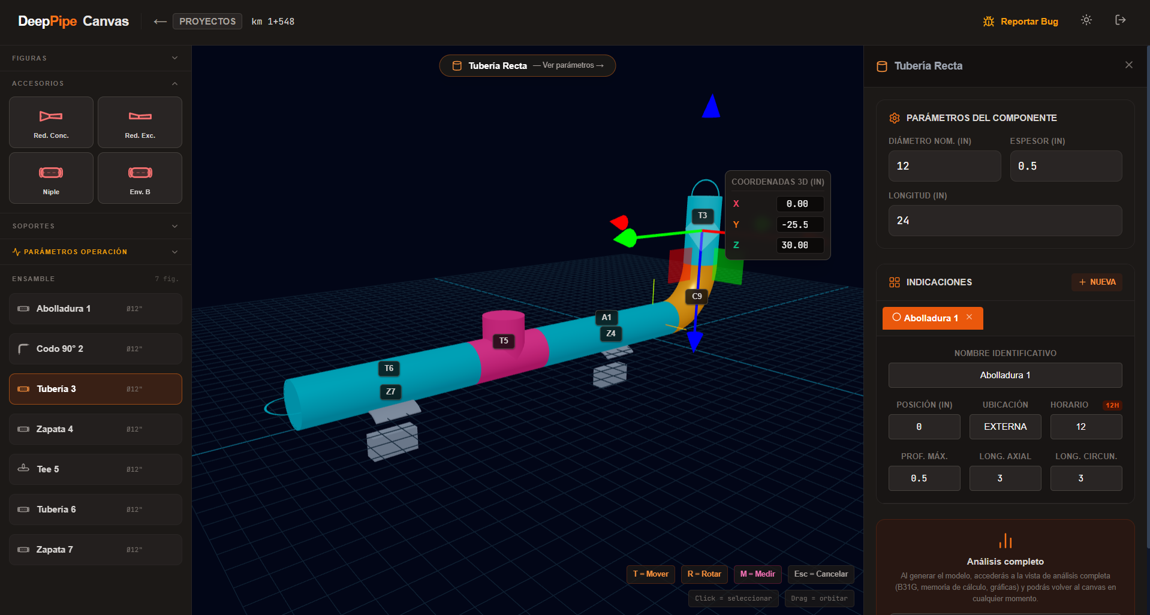Click the DIÁMETRO NOM. input field
Screen dimensions: 1150x615
pos(944,166)
